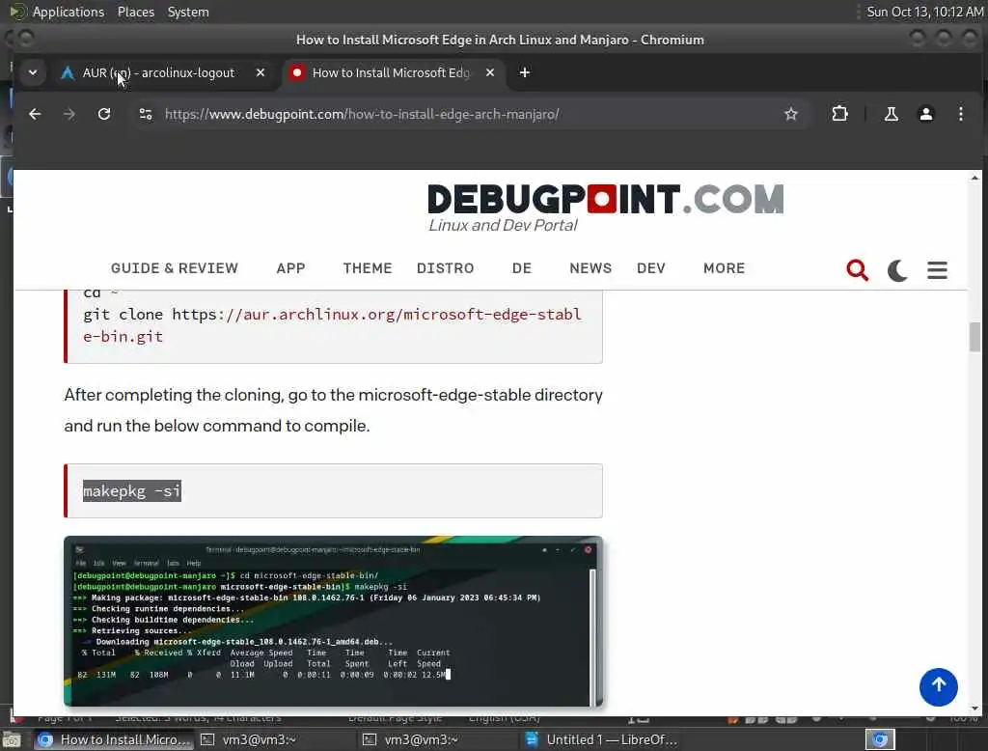Image resolution: width=988 pixels, height=751 pixels.
Task: Click the clock Sun Oct 13 10:12 AM
Action: click(924, 12)
